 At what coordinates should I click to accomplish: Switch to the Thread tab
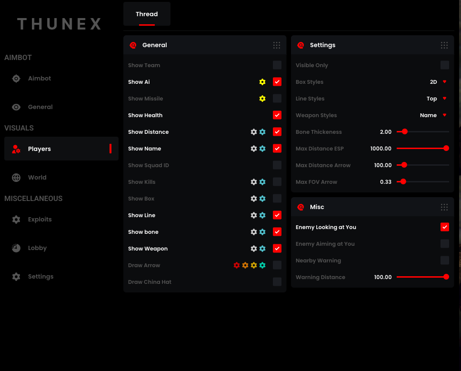pyautogui.click(x=147, y=14)
